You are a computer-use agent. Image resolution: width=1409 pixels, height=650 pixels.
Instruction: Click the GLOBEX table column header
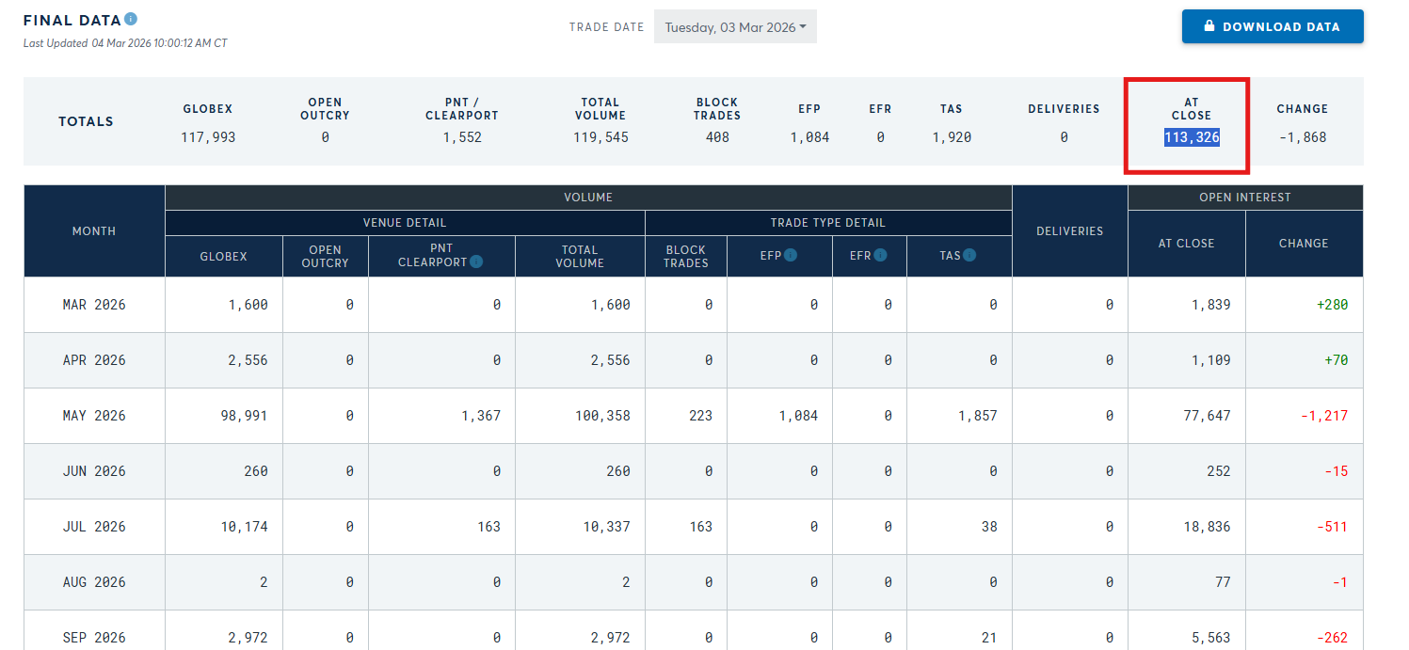[223, 256]
